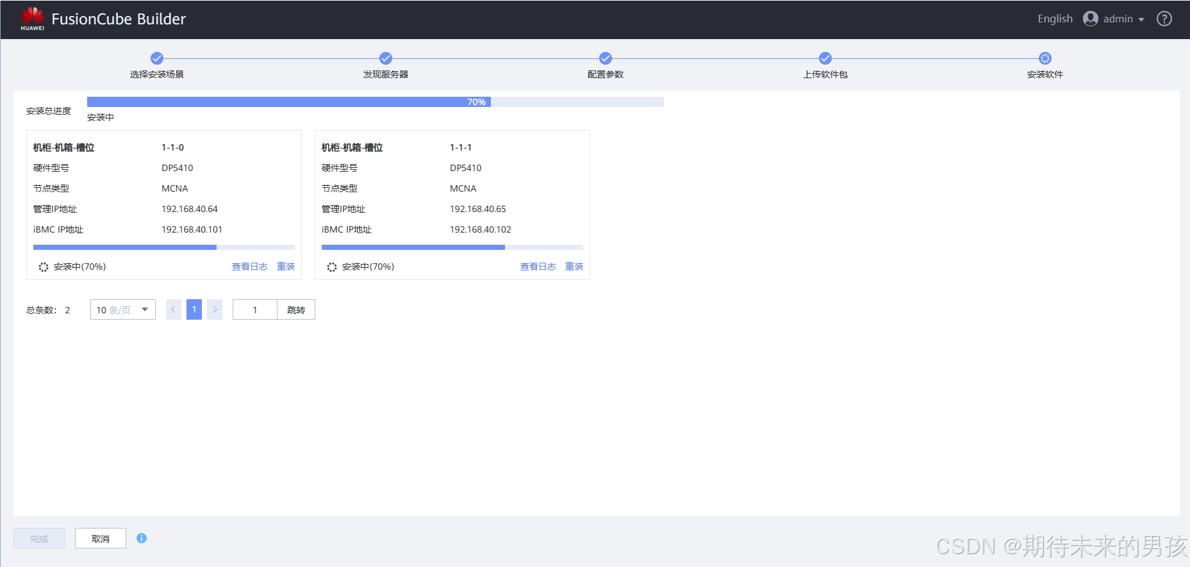Click the 安装总进度 label
Image resolution: width=1190 pixels, height=567 pixels.
[49, 111]
